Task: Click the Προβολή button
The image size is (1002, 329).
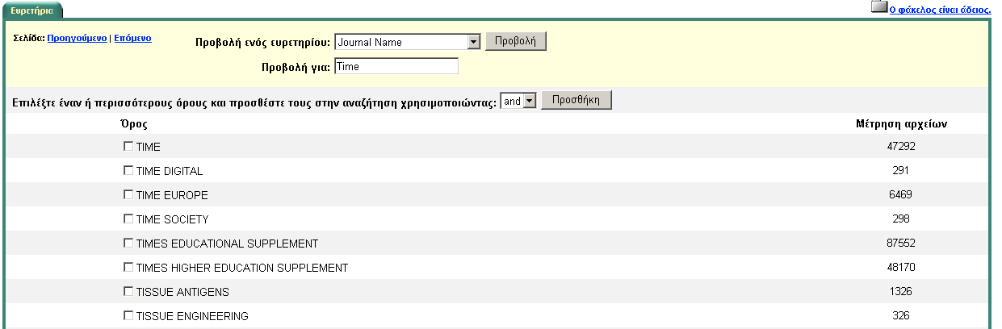Action: 516,41
